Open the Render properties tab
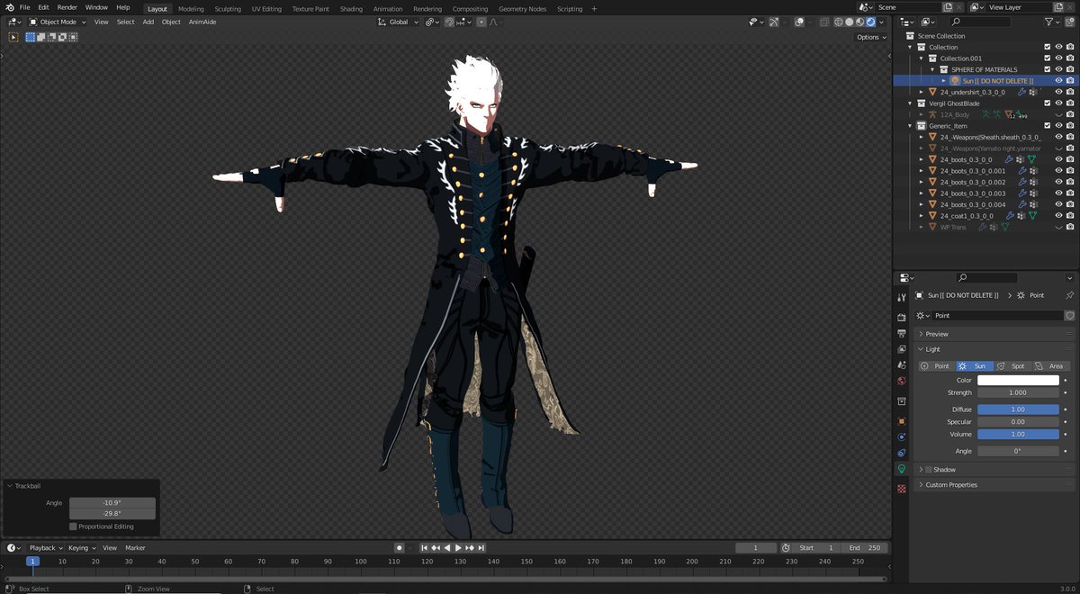The width and height of the screenshot is (1080, 594). click(x=901, y=317)
